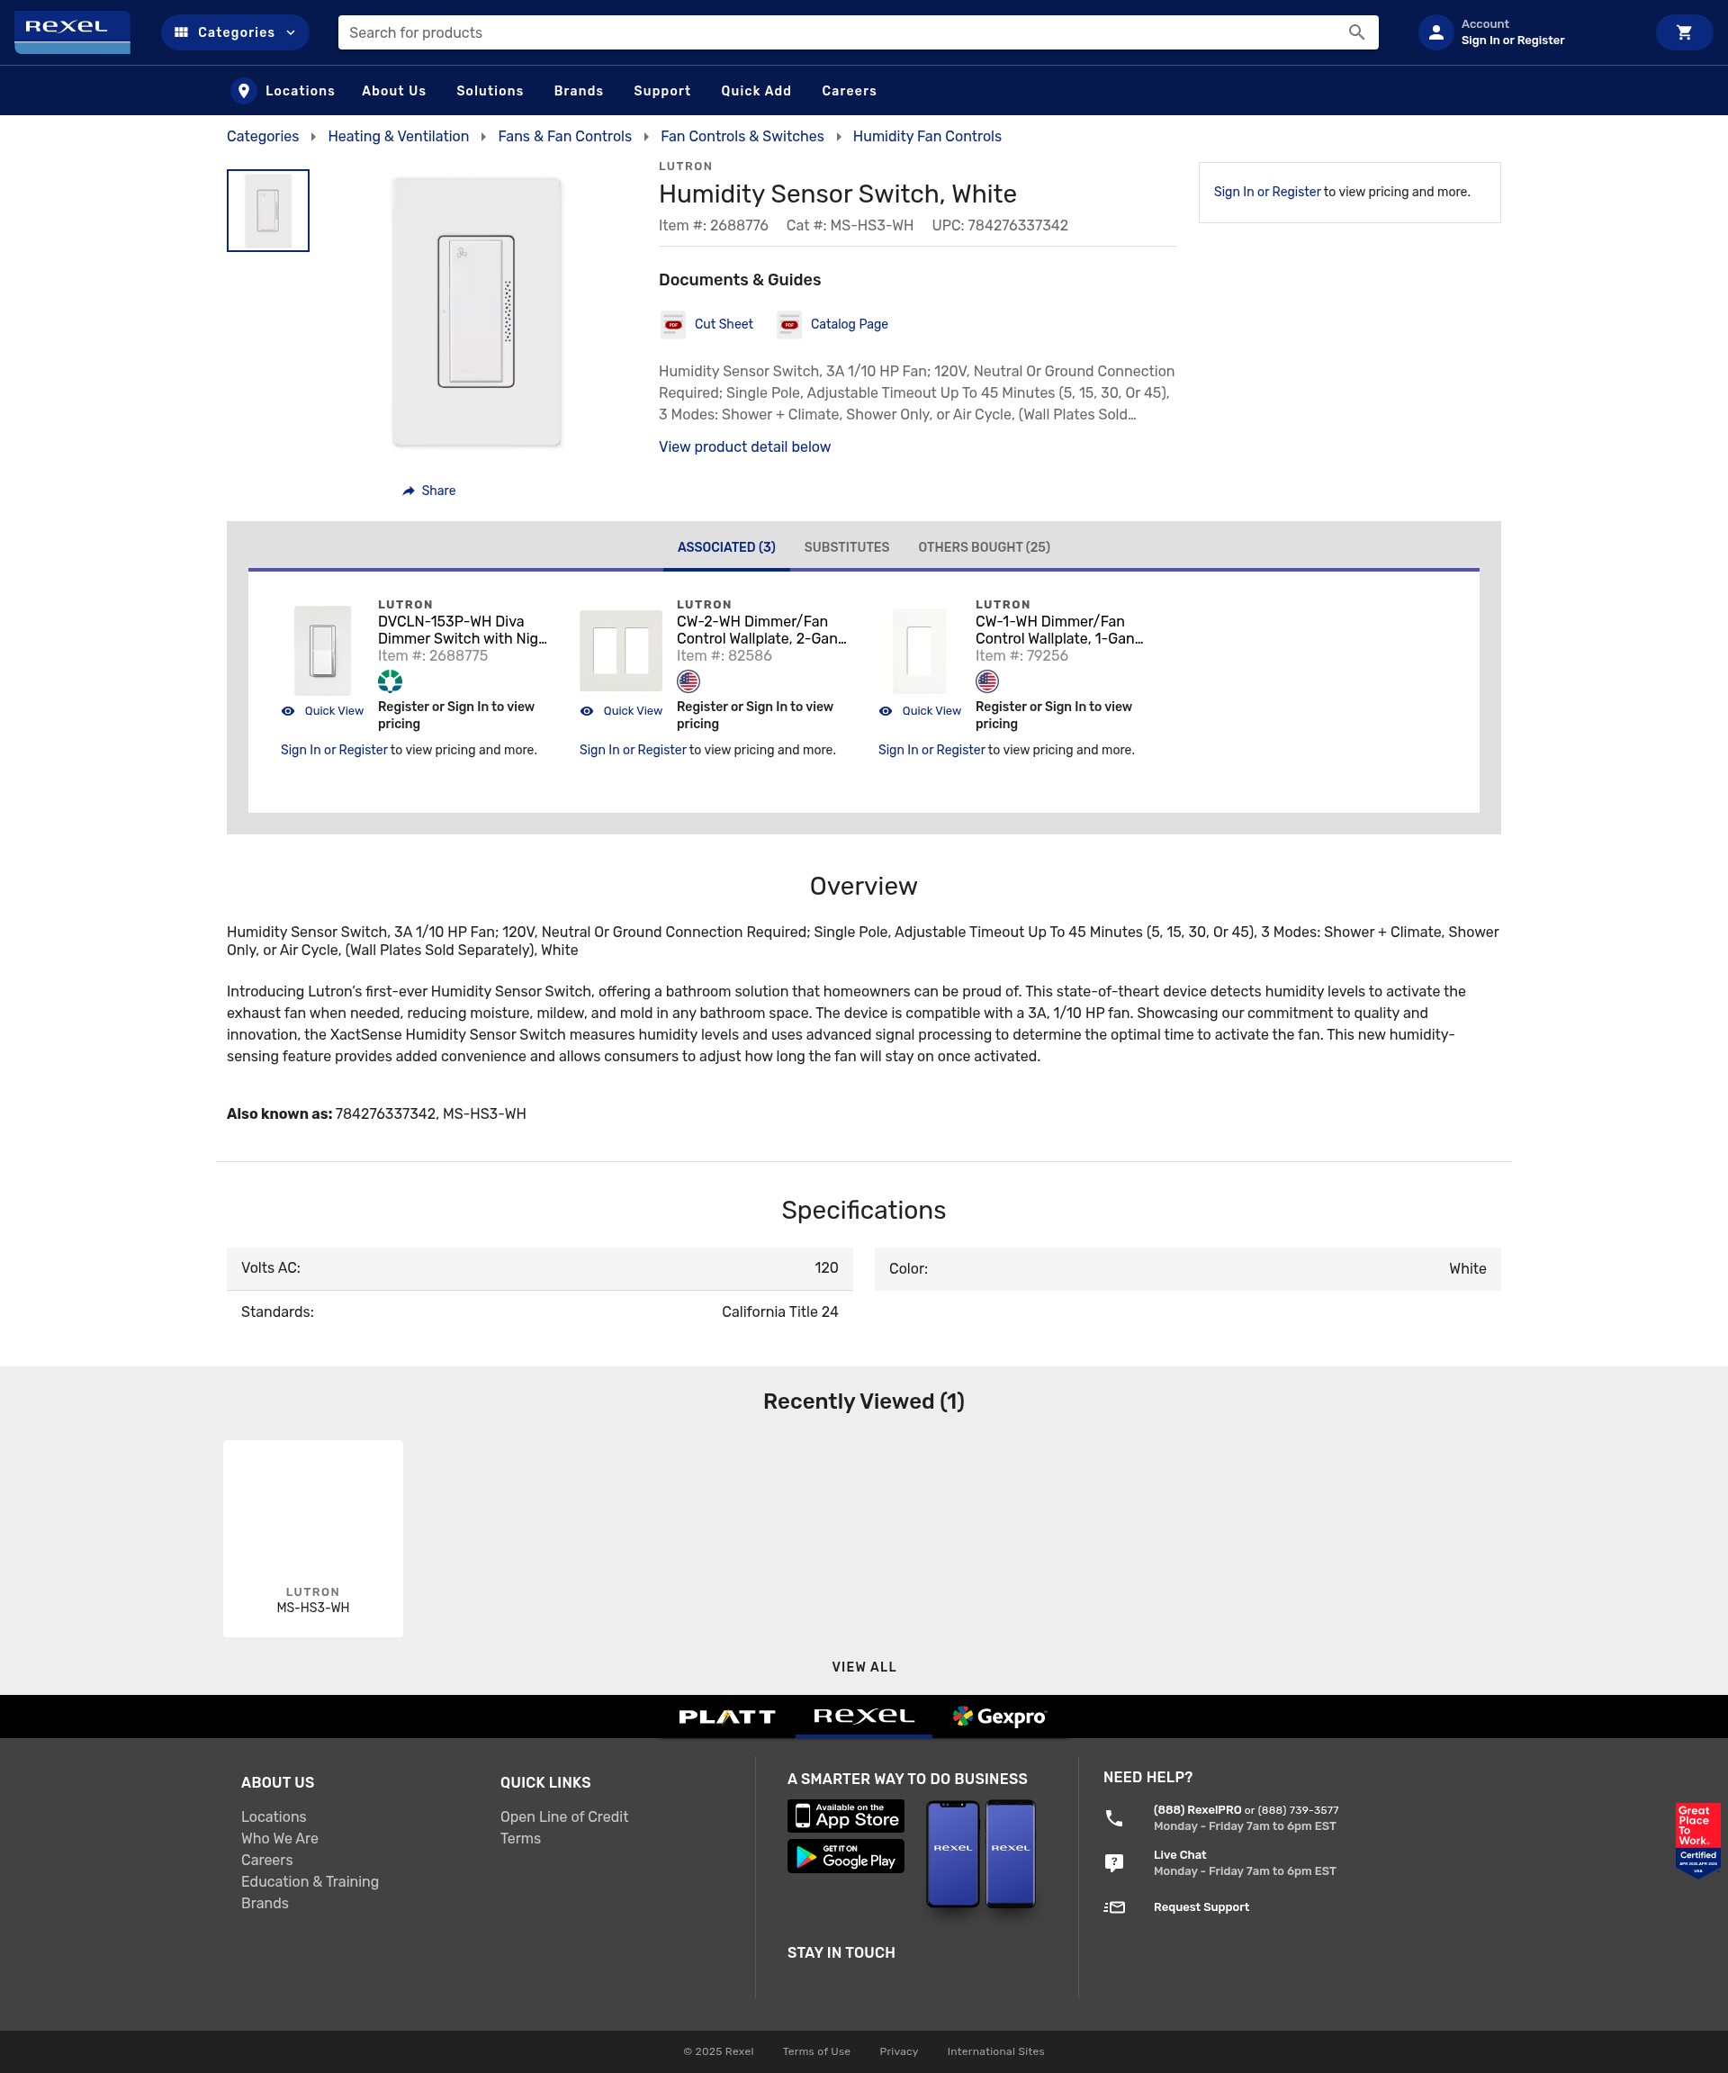Click the Great Place To Work badge
This screenshot has height=2073, width=1728.
click(1697, 1840)
